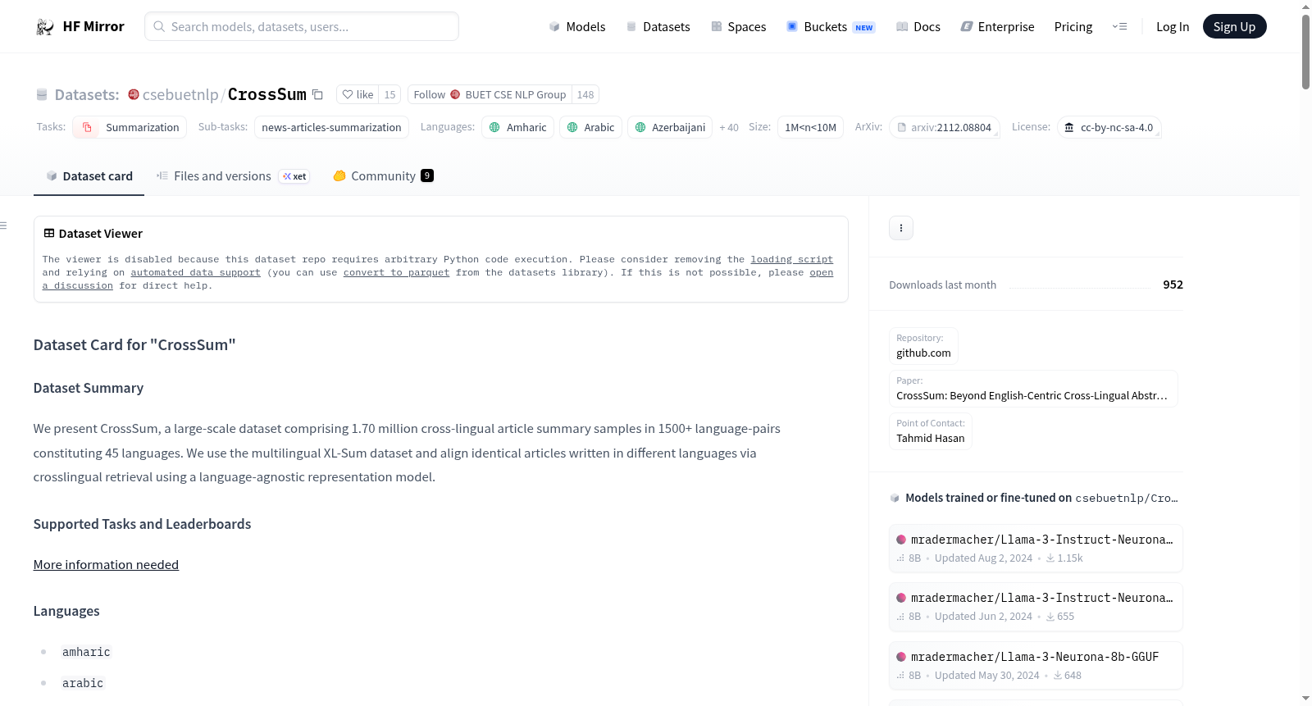Open the Docs navigation item
The width and height of the screenshot is (1312, 706).
pyautogui.click(x=918, y=27)
